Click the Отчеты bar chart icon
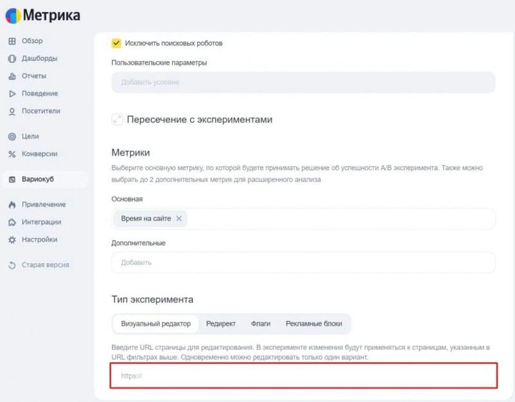 [12, 76]
